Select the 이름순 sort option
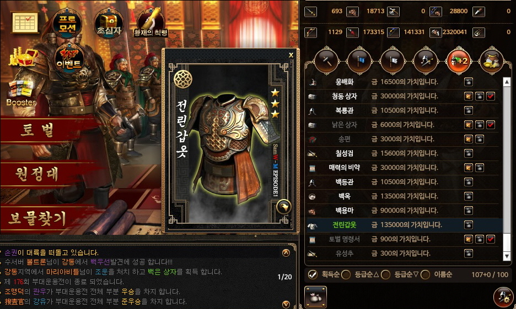516x309 pixels. (x=425, y=274)
